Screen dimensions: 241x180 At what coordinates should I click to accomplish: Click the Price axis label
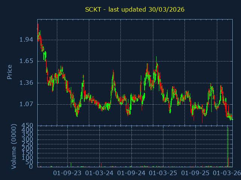point(10,72)
